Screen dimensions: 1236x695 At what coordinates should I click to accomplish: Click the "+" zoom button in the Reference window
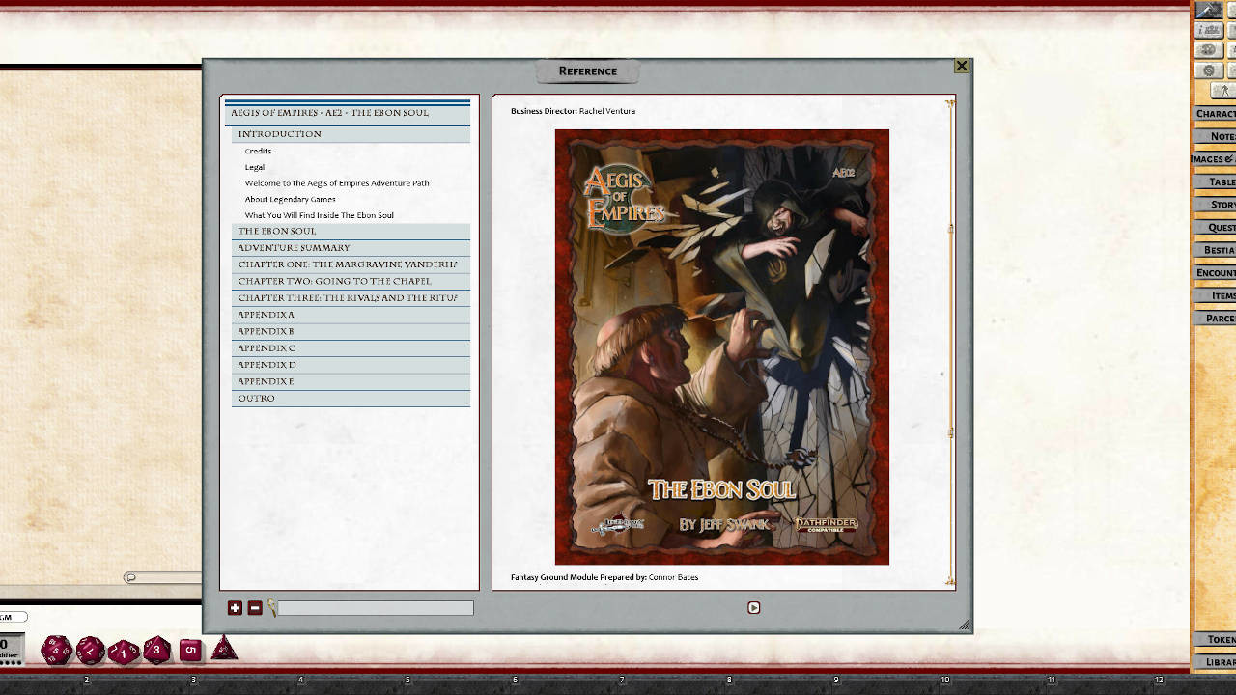tap(235, 607)
